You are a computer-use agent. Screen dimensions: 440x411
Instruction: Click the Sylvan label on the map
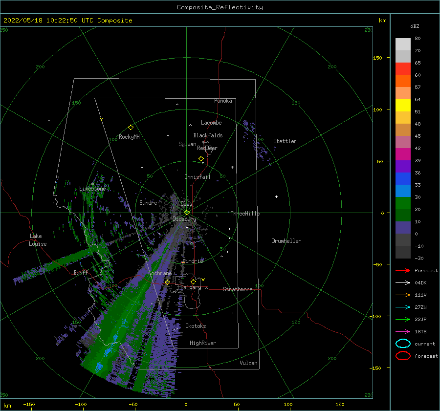[187, 144]
